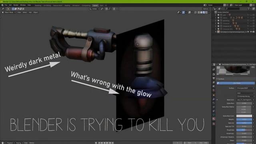The image size is (256, 144).
Task: Open the Material properties tab
Action: [214, 119]
